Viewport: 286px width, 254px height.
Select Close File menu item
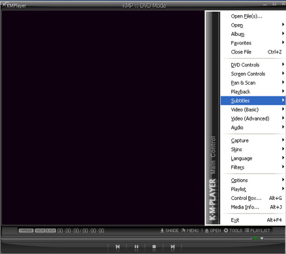click(x=253, y=52)
